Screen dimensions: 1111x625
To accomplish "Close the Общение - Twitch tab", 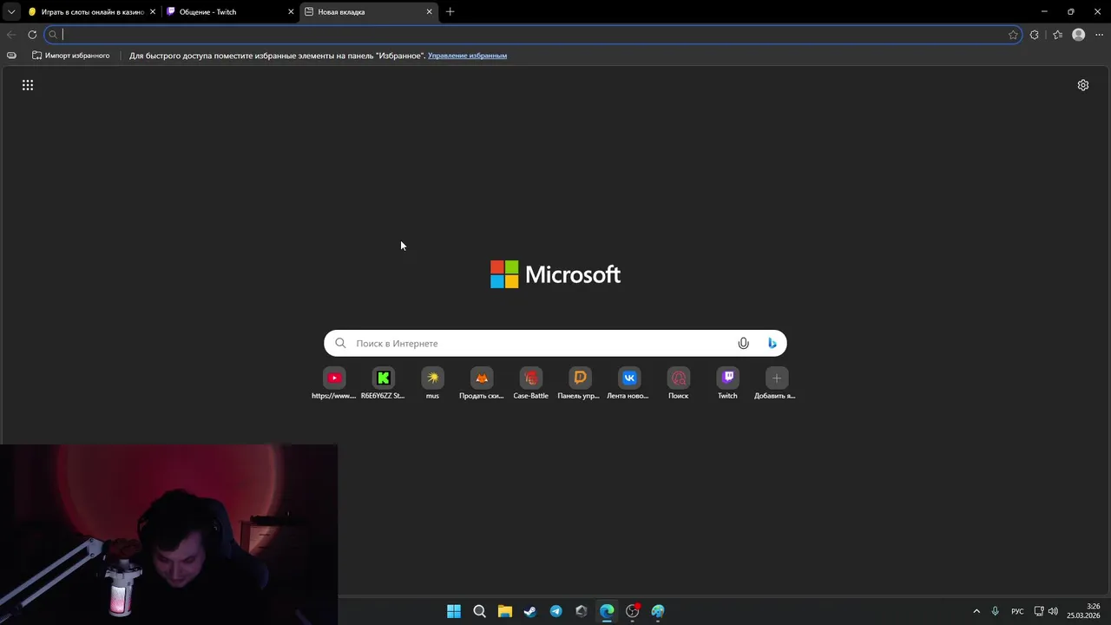I will point(291,12).
